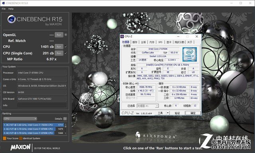
Task: Click the Intel Core i7 badge in CPU-Z
Action: (x=190, y=55)
